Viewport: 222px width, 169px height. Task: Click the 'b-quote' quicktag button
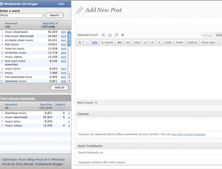107,43
